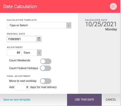
Task: Open the Days unit dropdown arrow
Action: [x=39, y=53]
